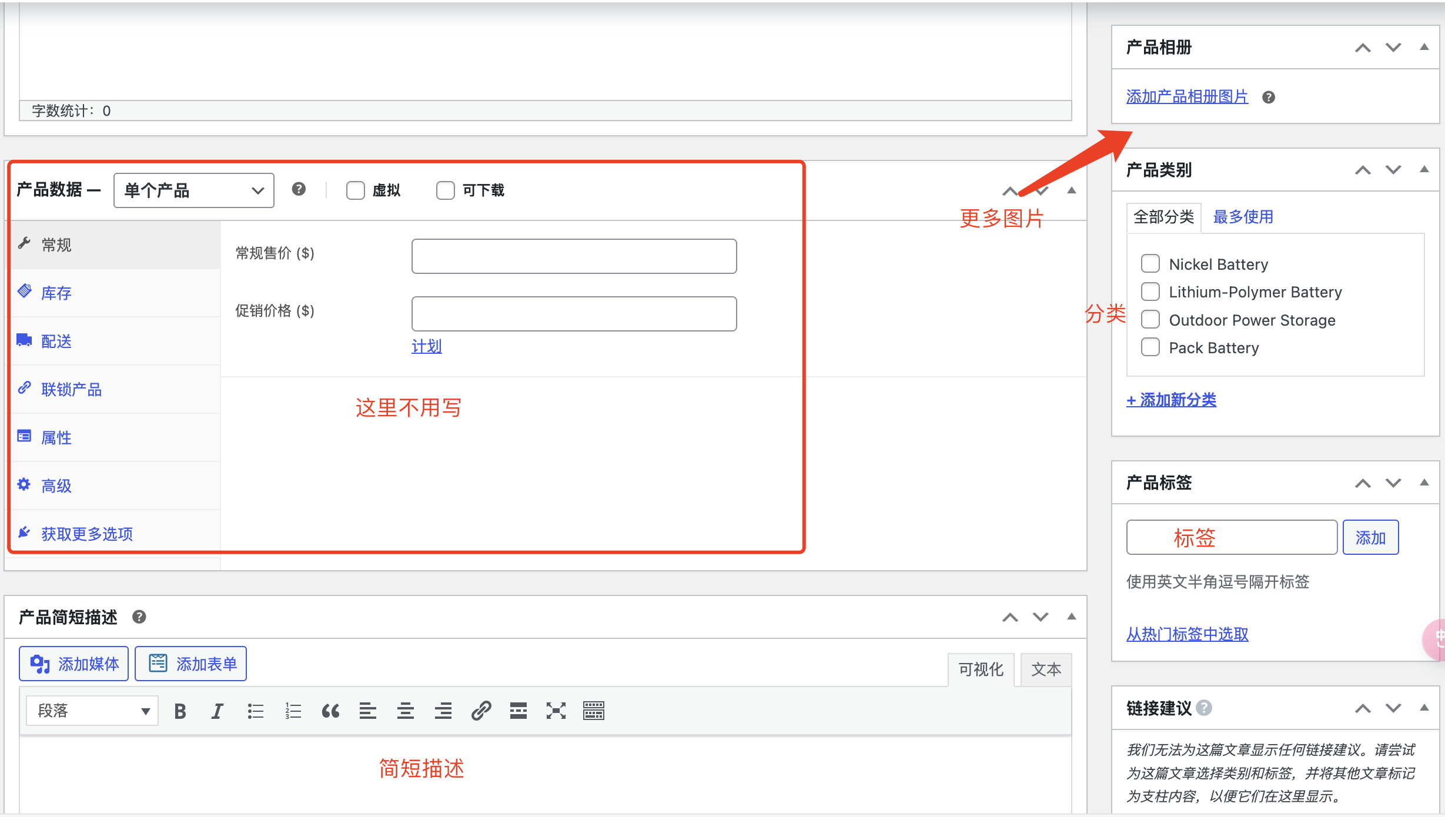The image size is (1445, 817).
Task: Click the Italic formatting icon
Action: pyautogui.click(x=218, y=711)
